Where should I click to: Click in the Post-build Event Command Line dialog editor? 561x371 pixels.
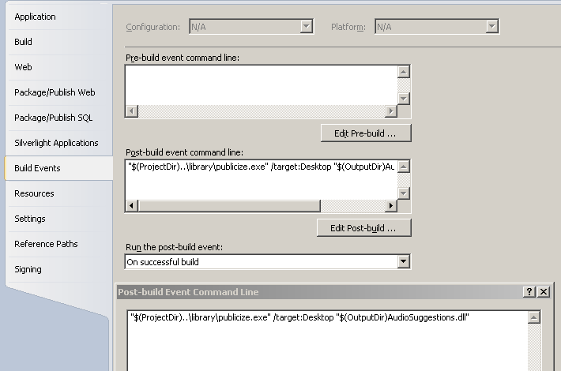(x=327, y=341)
